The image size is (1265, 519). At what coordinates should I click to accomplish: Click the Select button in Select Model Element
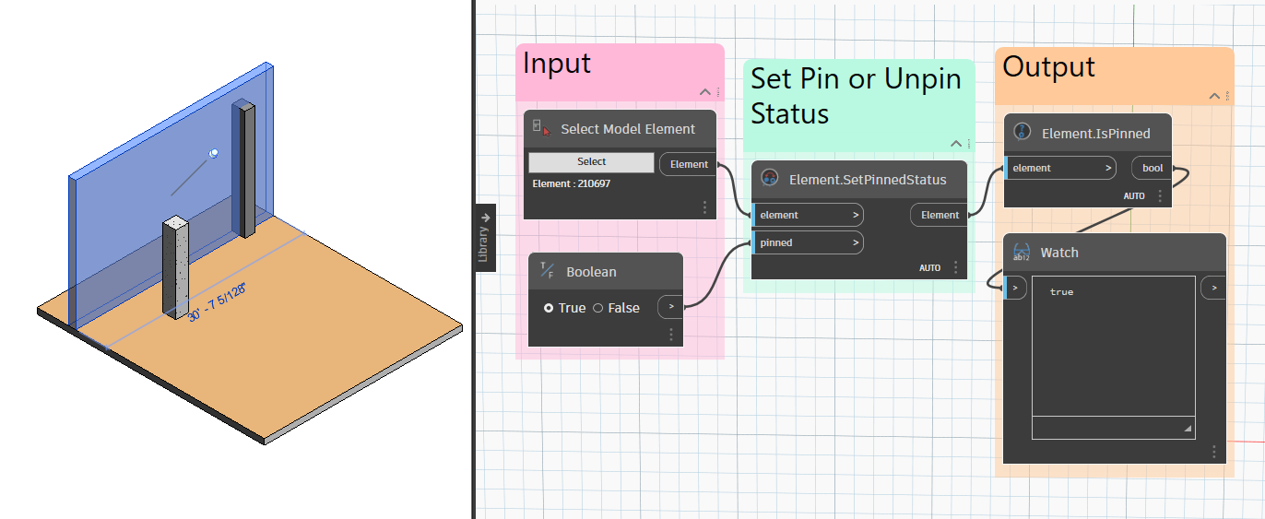pos(592,161)
